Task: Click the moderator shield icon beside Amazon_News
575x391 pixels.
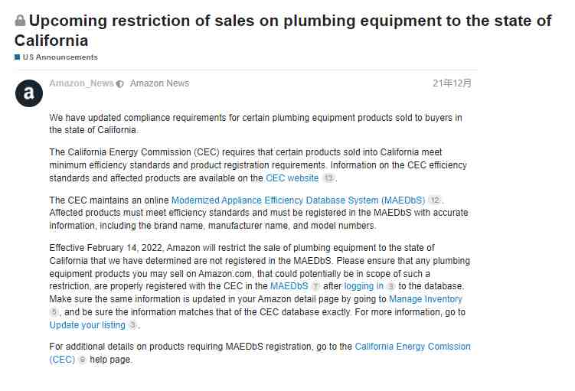Action: click(x=119, y=84)
